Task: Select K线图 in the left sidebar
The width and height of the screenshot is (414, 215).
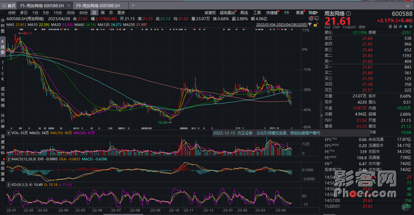Action: point(3,47)
